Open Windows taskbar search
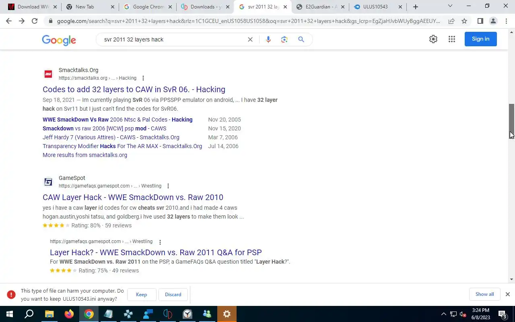 point(29,314)
